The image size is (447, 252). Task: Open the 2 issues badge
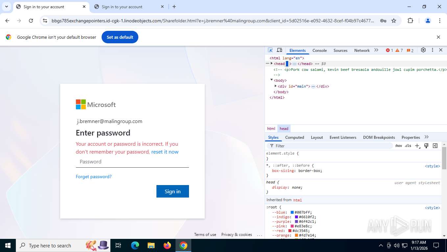point(410,51)
